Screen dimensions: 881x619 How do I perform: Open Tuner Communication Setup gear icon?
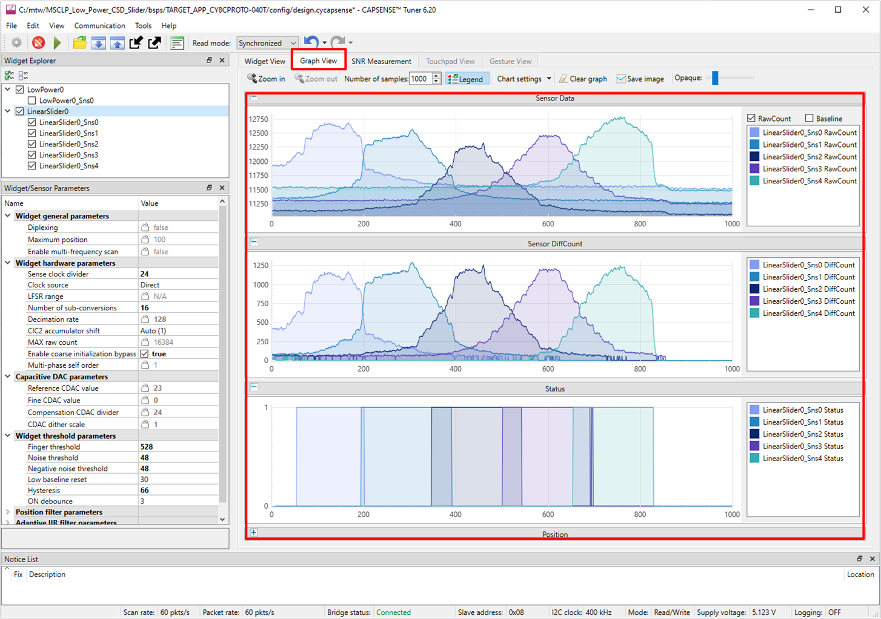coord(17,43)
